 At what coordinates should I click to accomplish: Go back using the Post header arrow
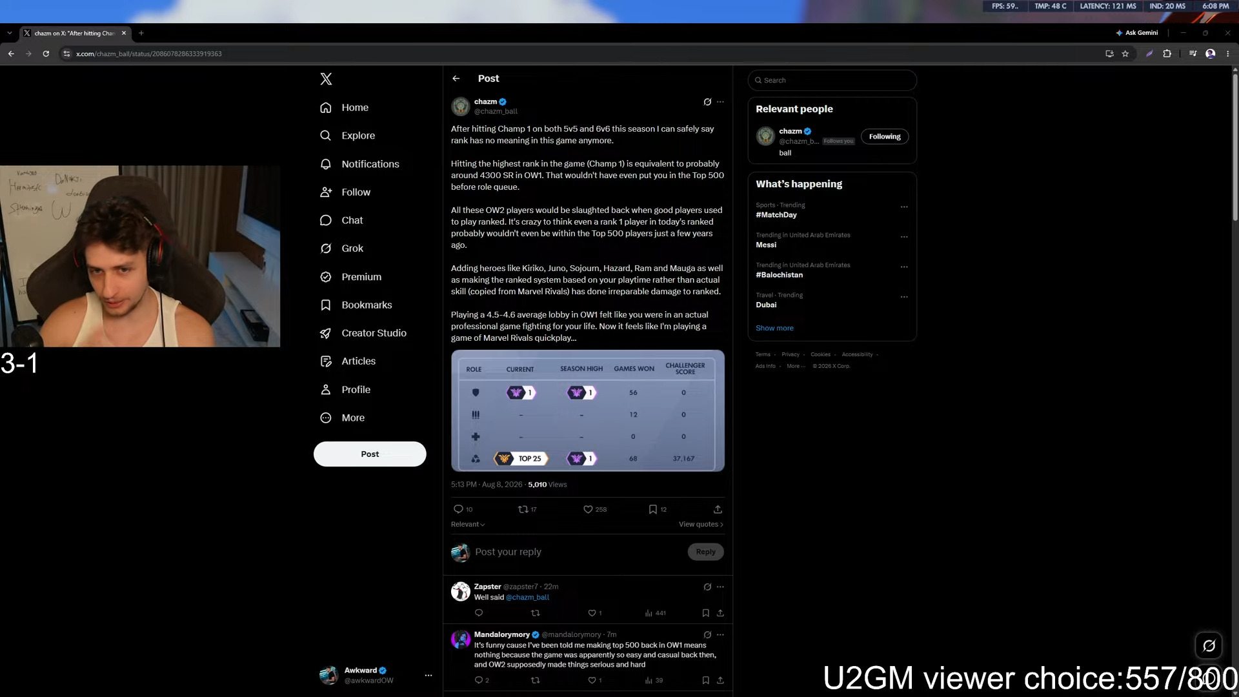click(456, 79)
